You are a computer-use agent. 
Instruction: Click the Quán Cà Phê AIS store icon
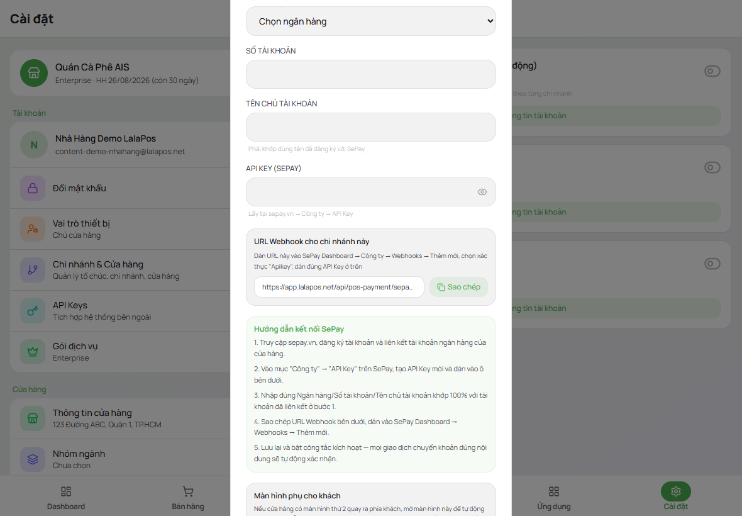(x=34, y=73)
